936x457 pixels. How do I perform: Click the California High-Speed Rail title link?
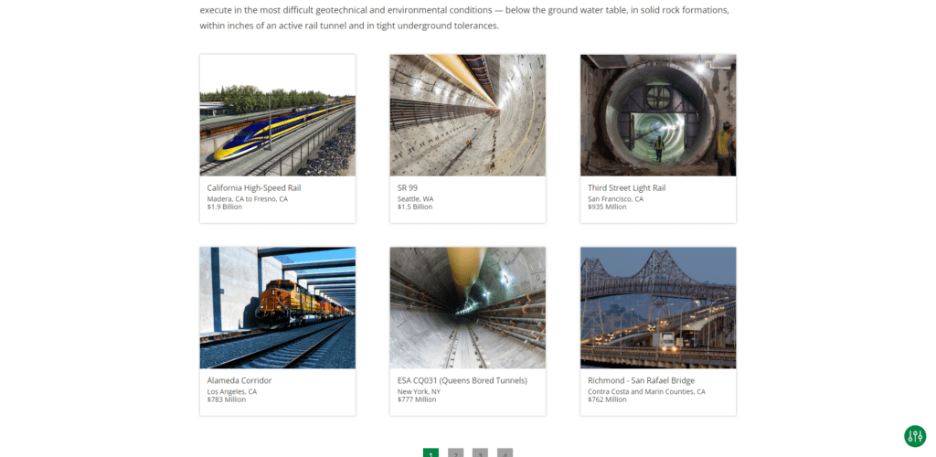click(x=254, y=188)
